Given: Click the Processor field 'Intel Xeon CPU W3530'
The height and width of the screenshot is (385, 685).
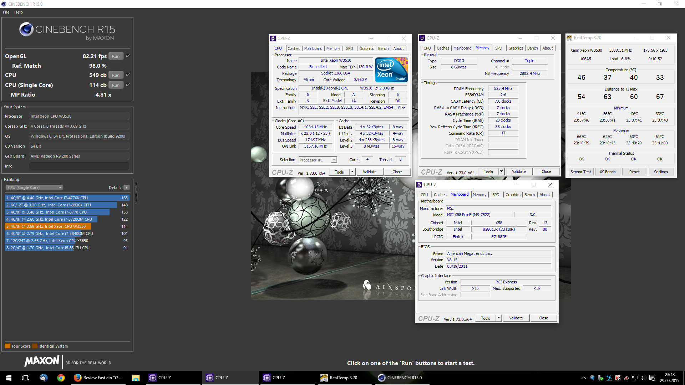Looking at the screenshot, I should pos(79,116).
